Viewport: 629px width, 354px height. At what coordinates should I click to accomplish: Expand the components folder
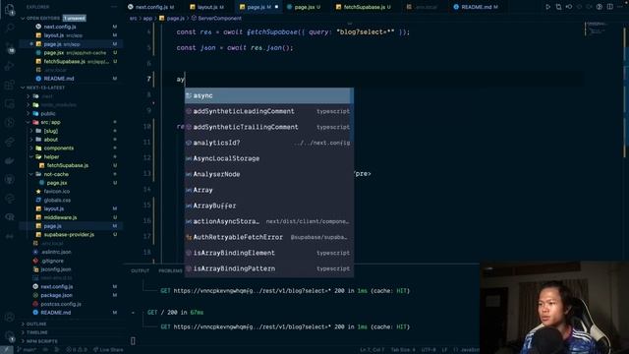click(59, 148)
